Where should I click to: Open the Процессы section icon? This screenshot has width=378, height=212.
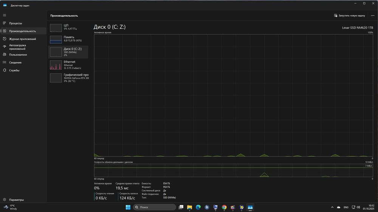coord(4,23)
